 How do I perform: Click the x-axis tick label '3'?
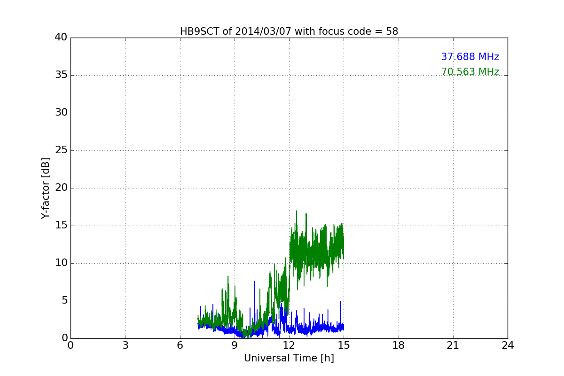point(125,345)
